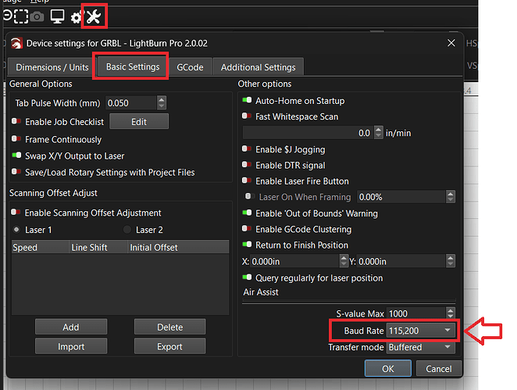Toggle Frame Continuously switch

point(16,138)
